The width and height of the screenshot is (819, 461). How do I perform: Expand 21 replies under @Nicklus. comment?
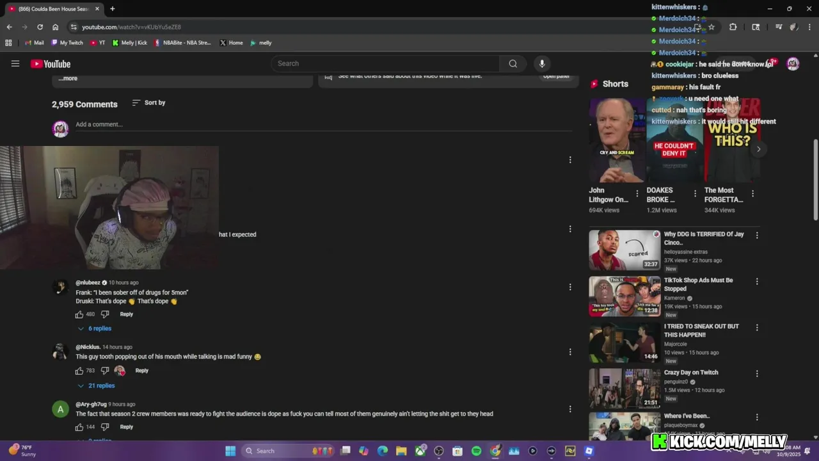(96, 385)
